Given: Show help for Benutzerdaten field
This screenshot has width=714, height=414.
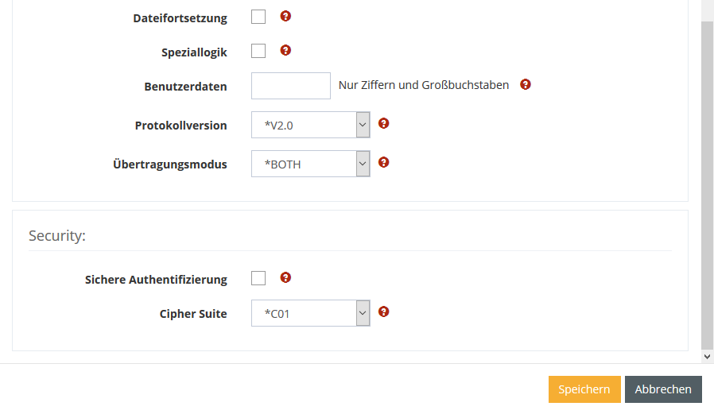Looking at the screenshot, I should [x=526, y=84].
